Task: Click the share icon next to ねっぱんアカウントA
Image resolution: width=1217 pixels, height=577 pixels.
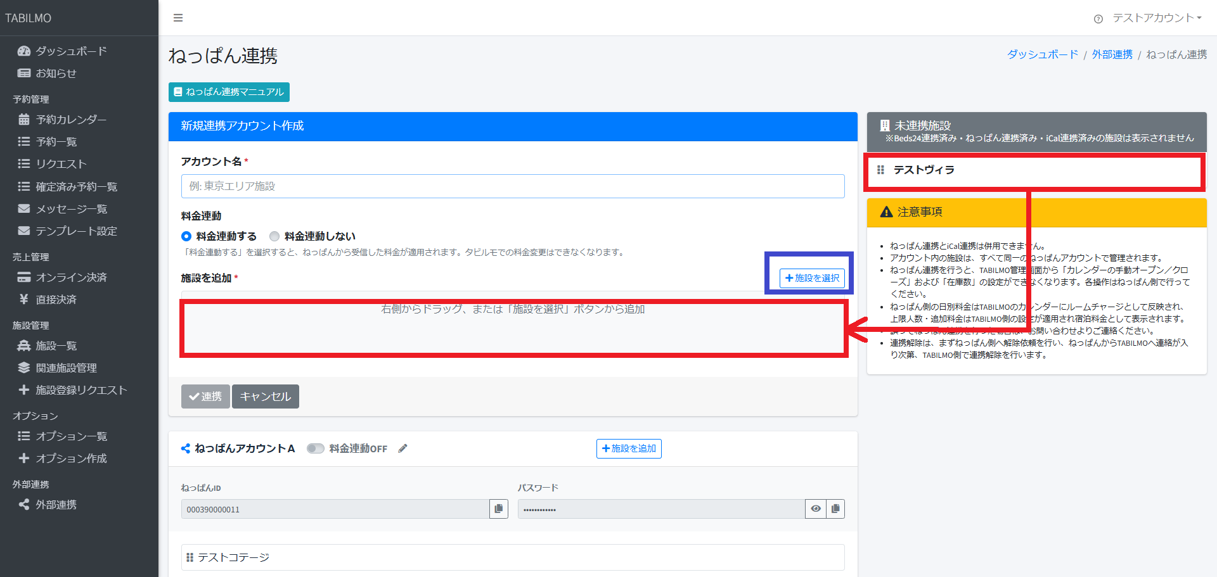Action: click(x=186, y=448)
